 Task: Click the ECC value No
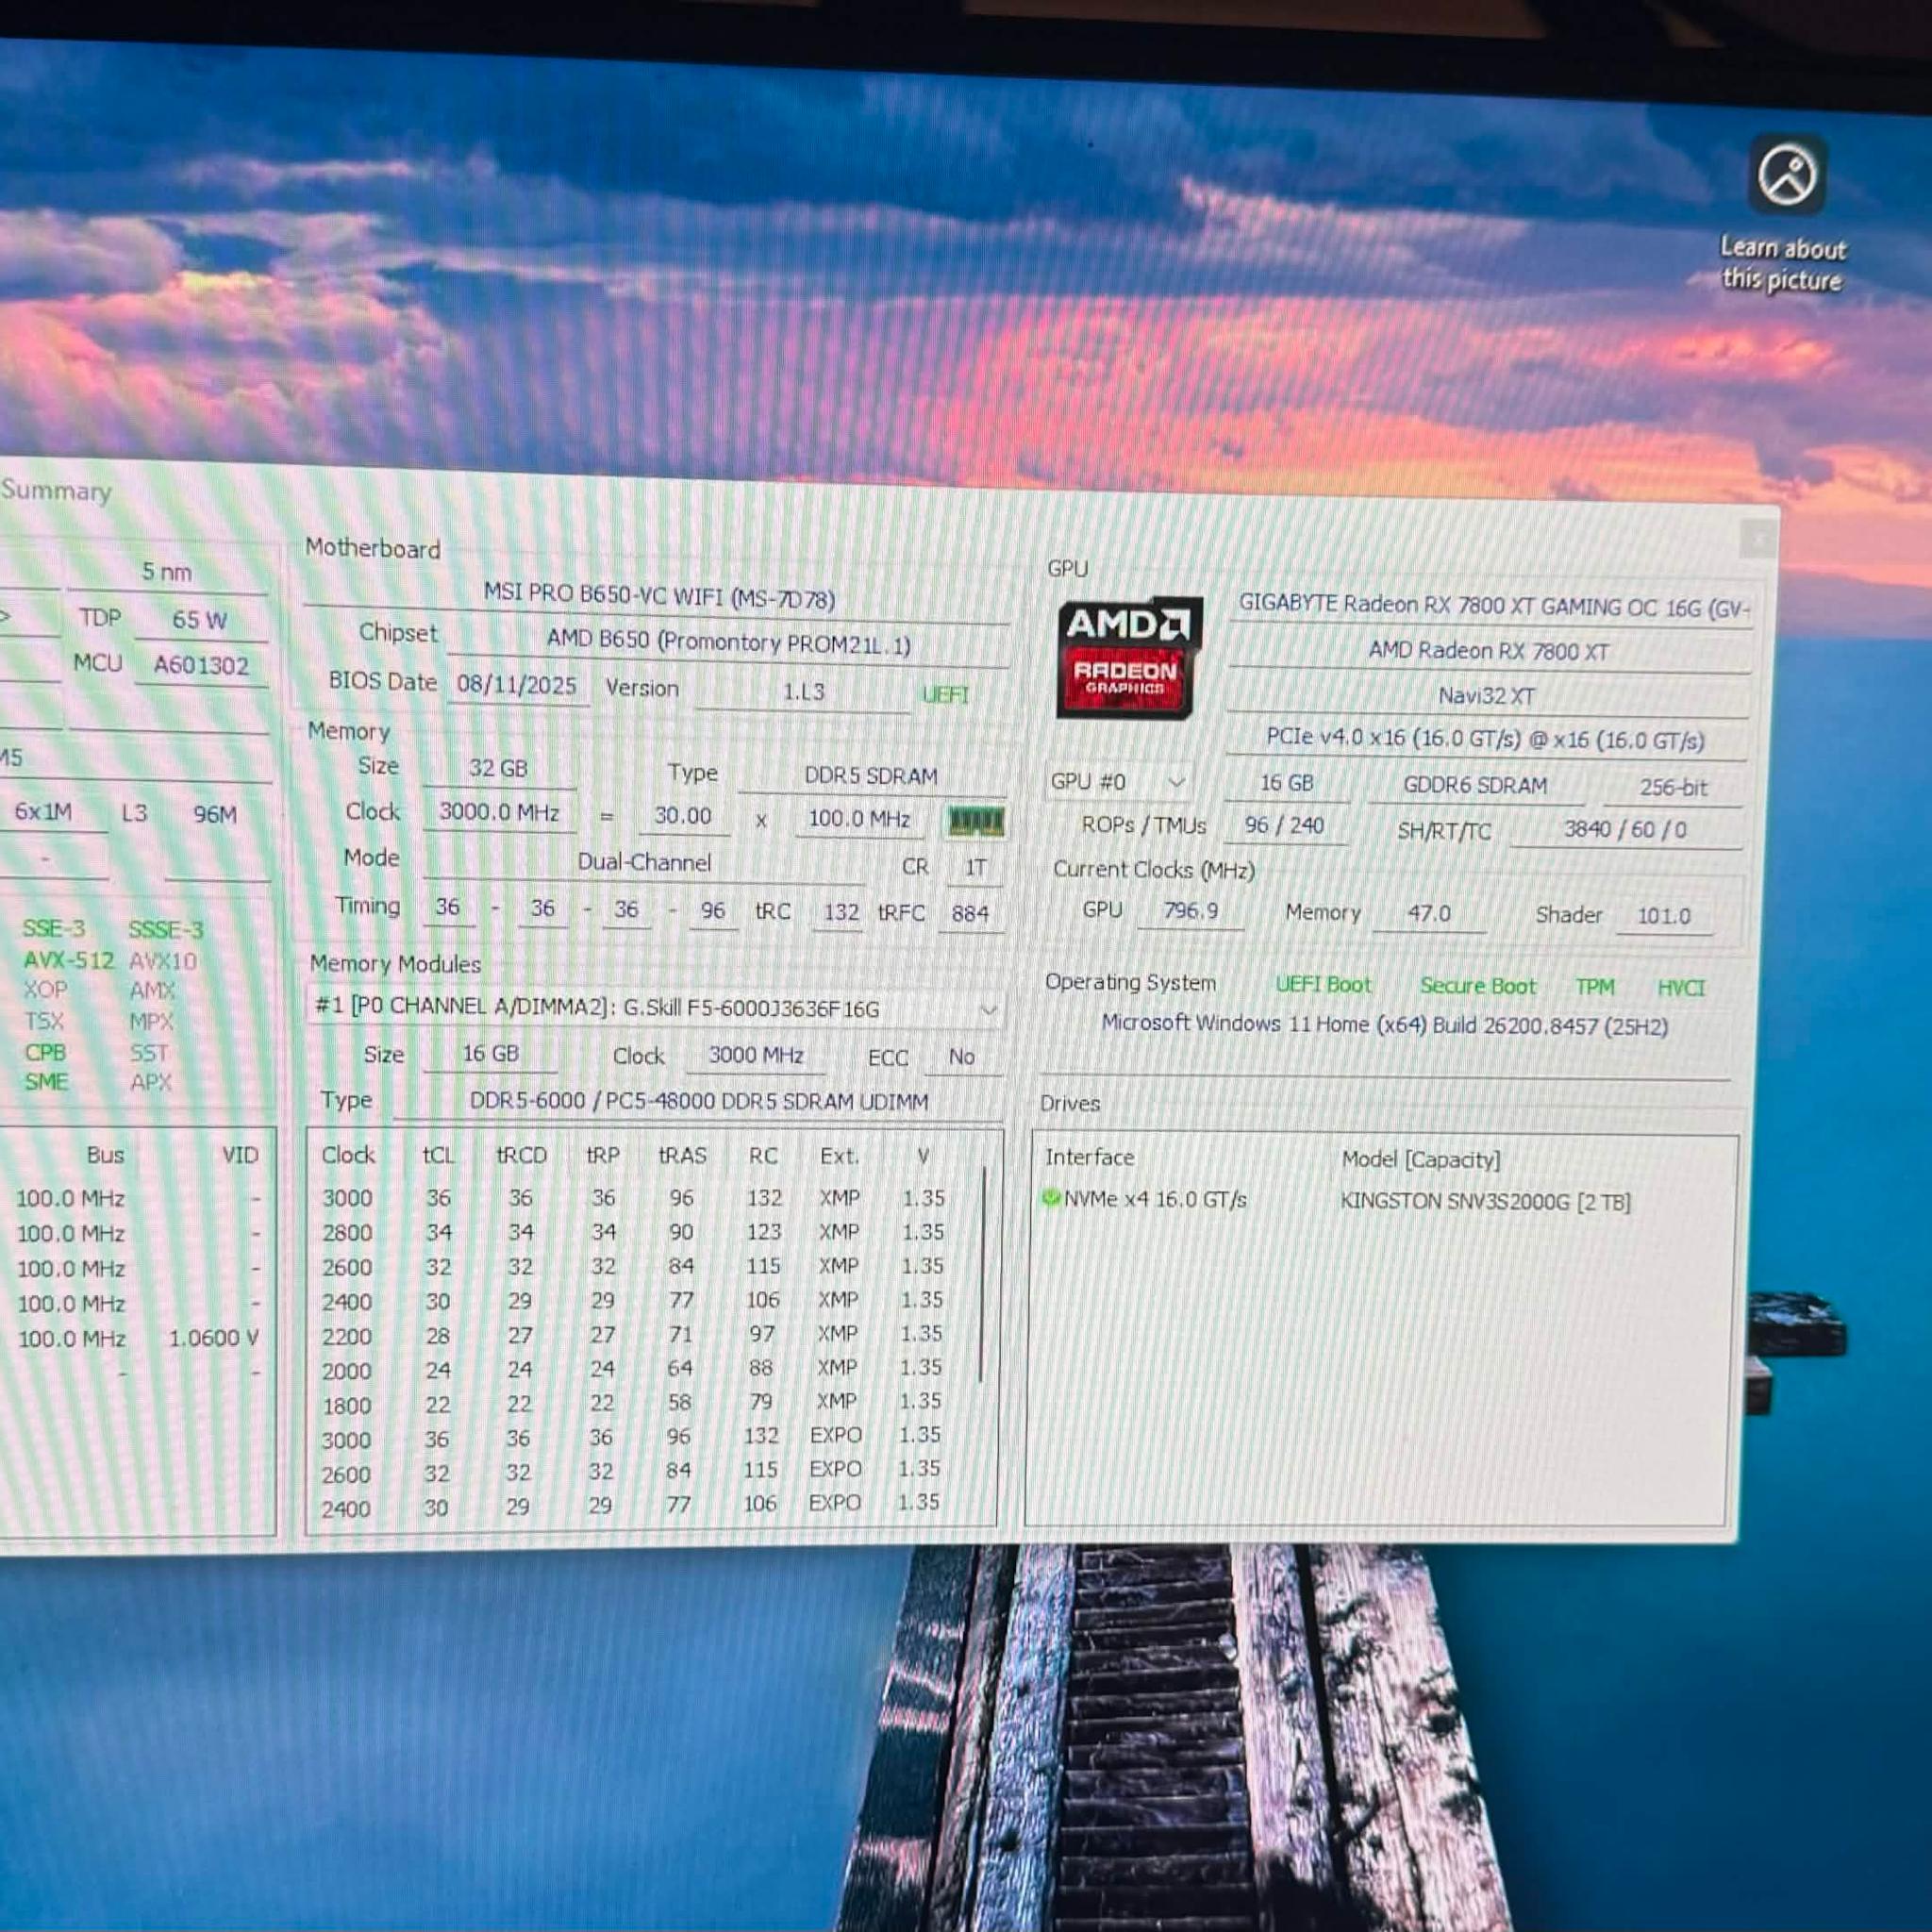[x=961, y=1057]
